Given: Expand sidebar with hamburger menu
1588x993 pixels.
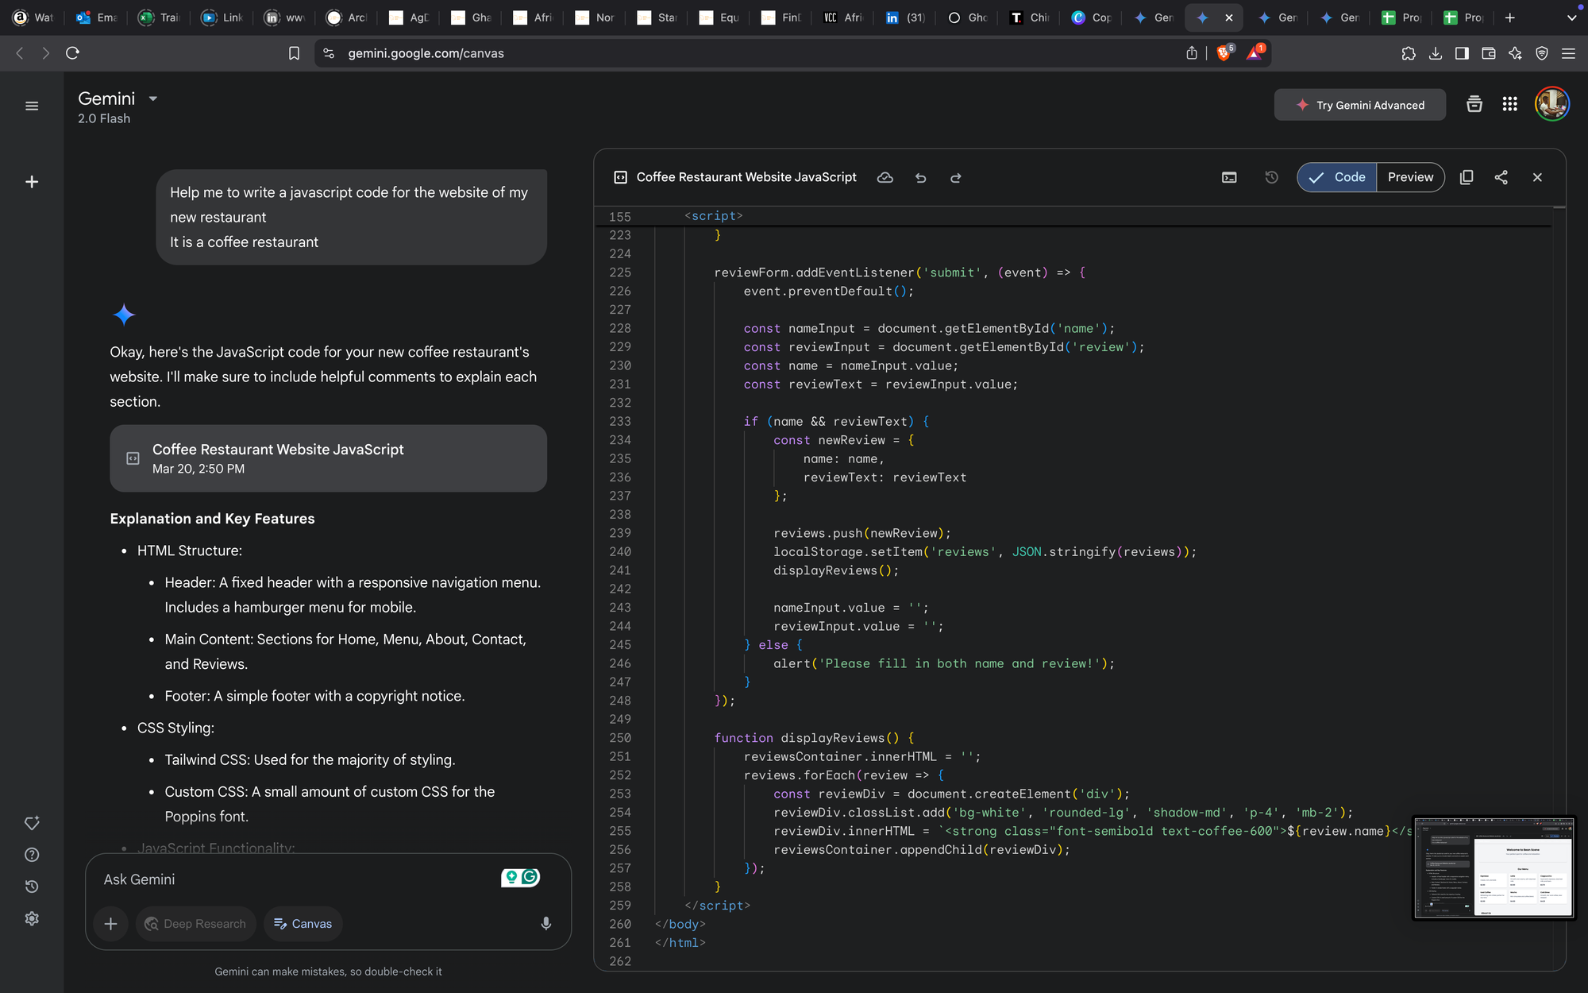Looking at the screenshot, I should click(32, 106).
